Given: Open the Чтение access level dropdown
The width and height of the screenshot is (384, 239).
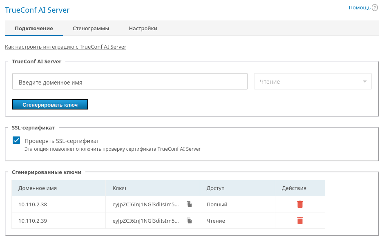Looking at the screenshot, I should (313, 82).
